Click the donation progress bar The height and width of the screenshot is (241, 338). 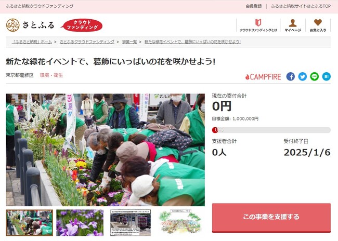271,130
